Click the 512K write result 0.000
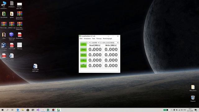 [111, 55]
